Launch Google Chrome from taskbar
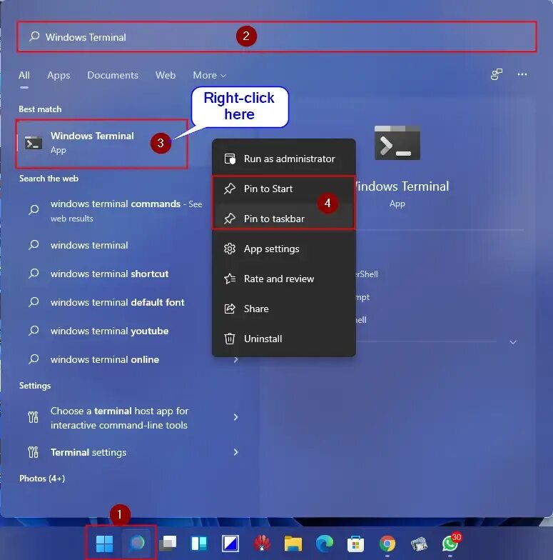The image size is (553, 560). (x=387, y=544)
